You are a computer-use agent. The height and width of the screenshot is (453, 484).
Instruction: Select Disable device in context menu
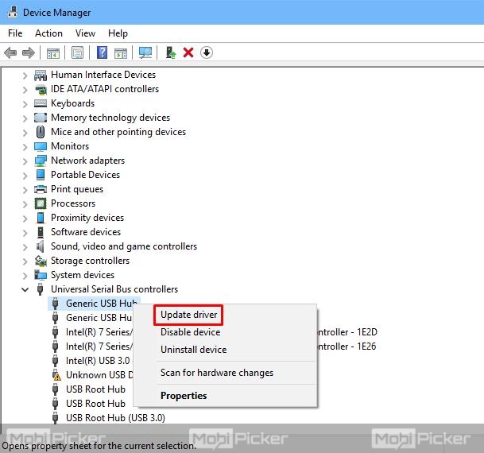(190, 332)
